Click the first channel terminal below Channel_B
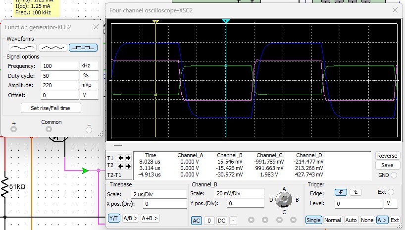 point(251,220)
